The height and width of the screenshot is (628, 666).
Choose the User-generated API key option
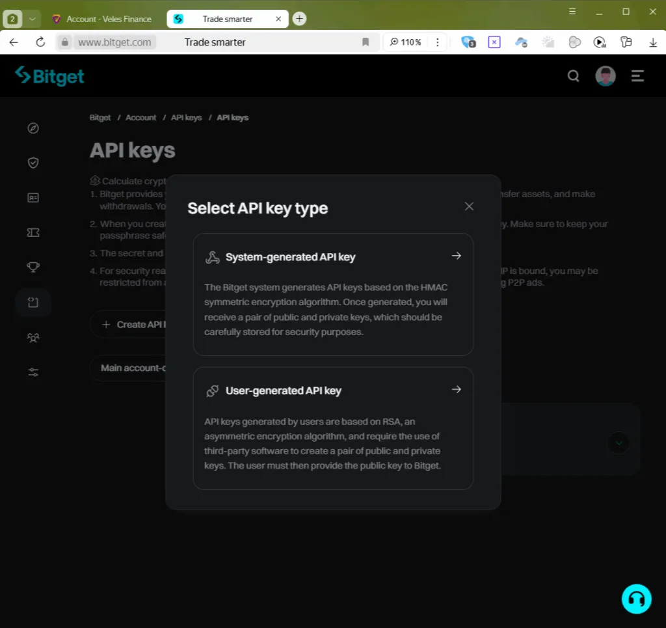[333, 428]
